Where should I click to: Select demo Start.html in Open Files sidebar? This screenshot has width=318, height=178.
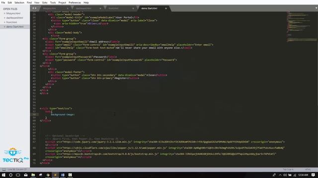tap(14, 27)
